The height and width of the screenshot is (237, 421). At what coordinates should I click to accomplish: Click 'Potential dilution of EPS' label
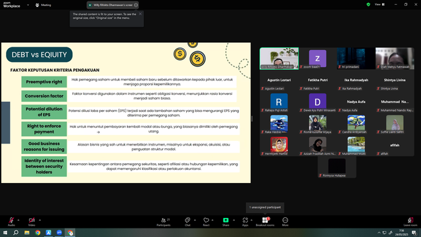point(44,112)
